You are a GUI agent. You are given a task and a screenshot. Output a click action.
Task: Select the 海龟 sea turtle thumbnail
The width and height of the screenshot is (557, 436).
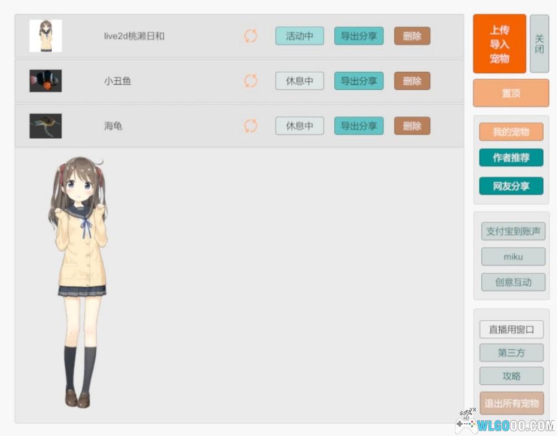coord(45,126)
